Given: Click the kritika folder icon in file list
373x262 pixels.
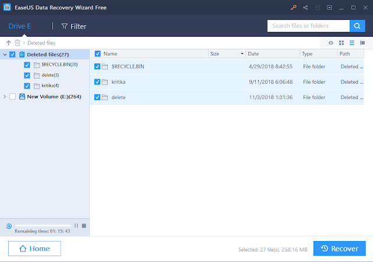Looking at the screenshot, I should pos(105,82).
